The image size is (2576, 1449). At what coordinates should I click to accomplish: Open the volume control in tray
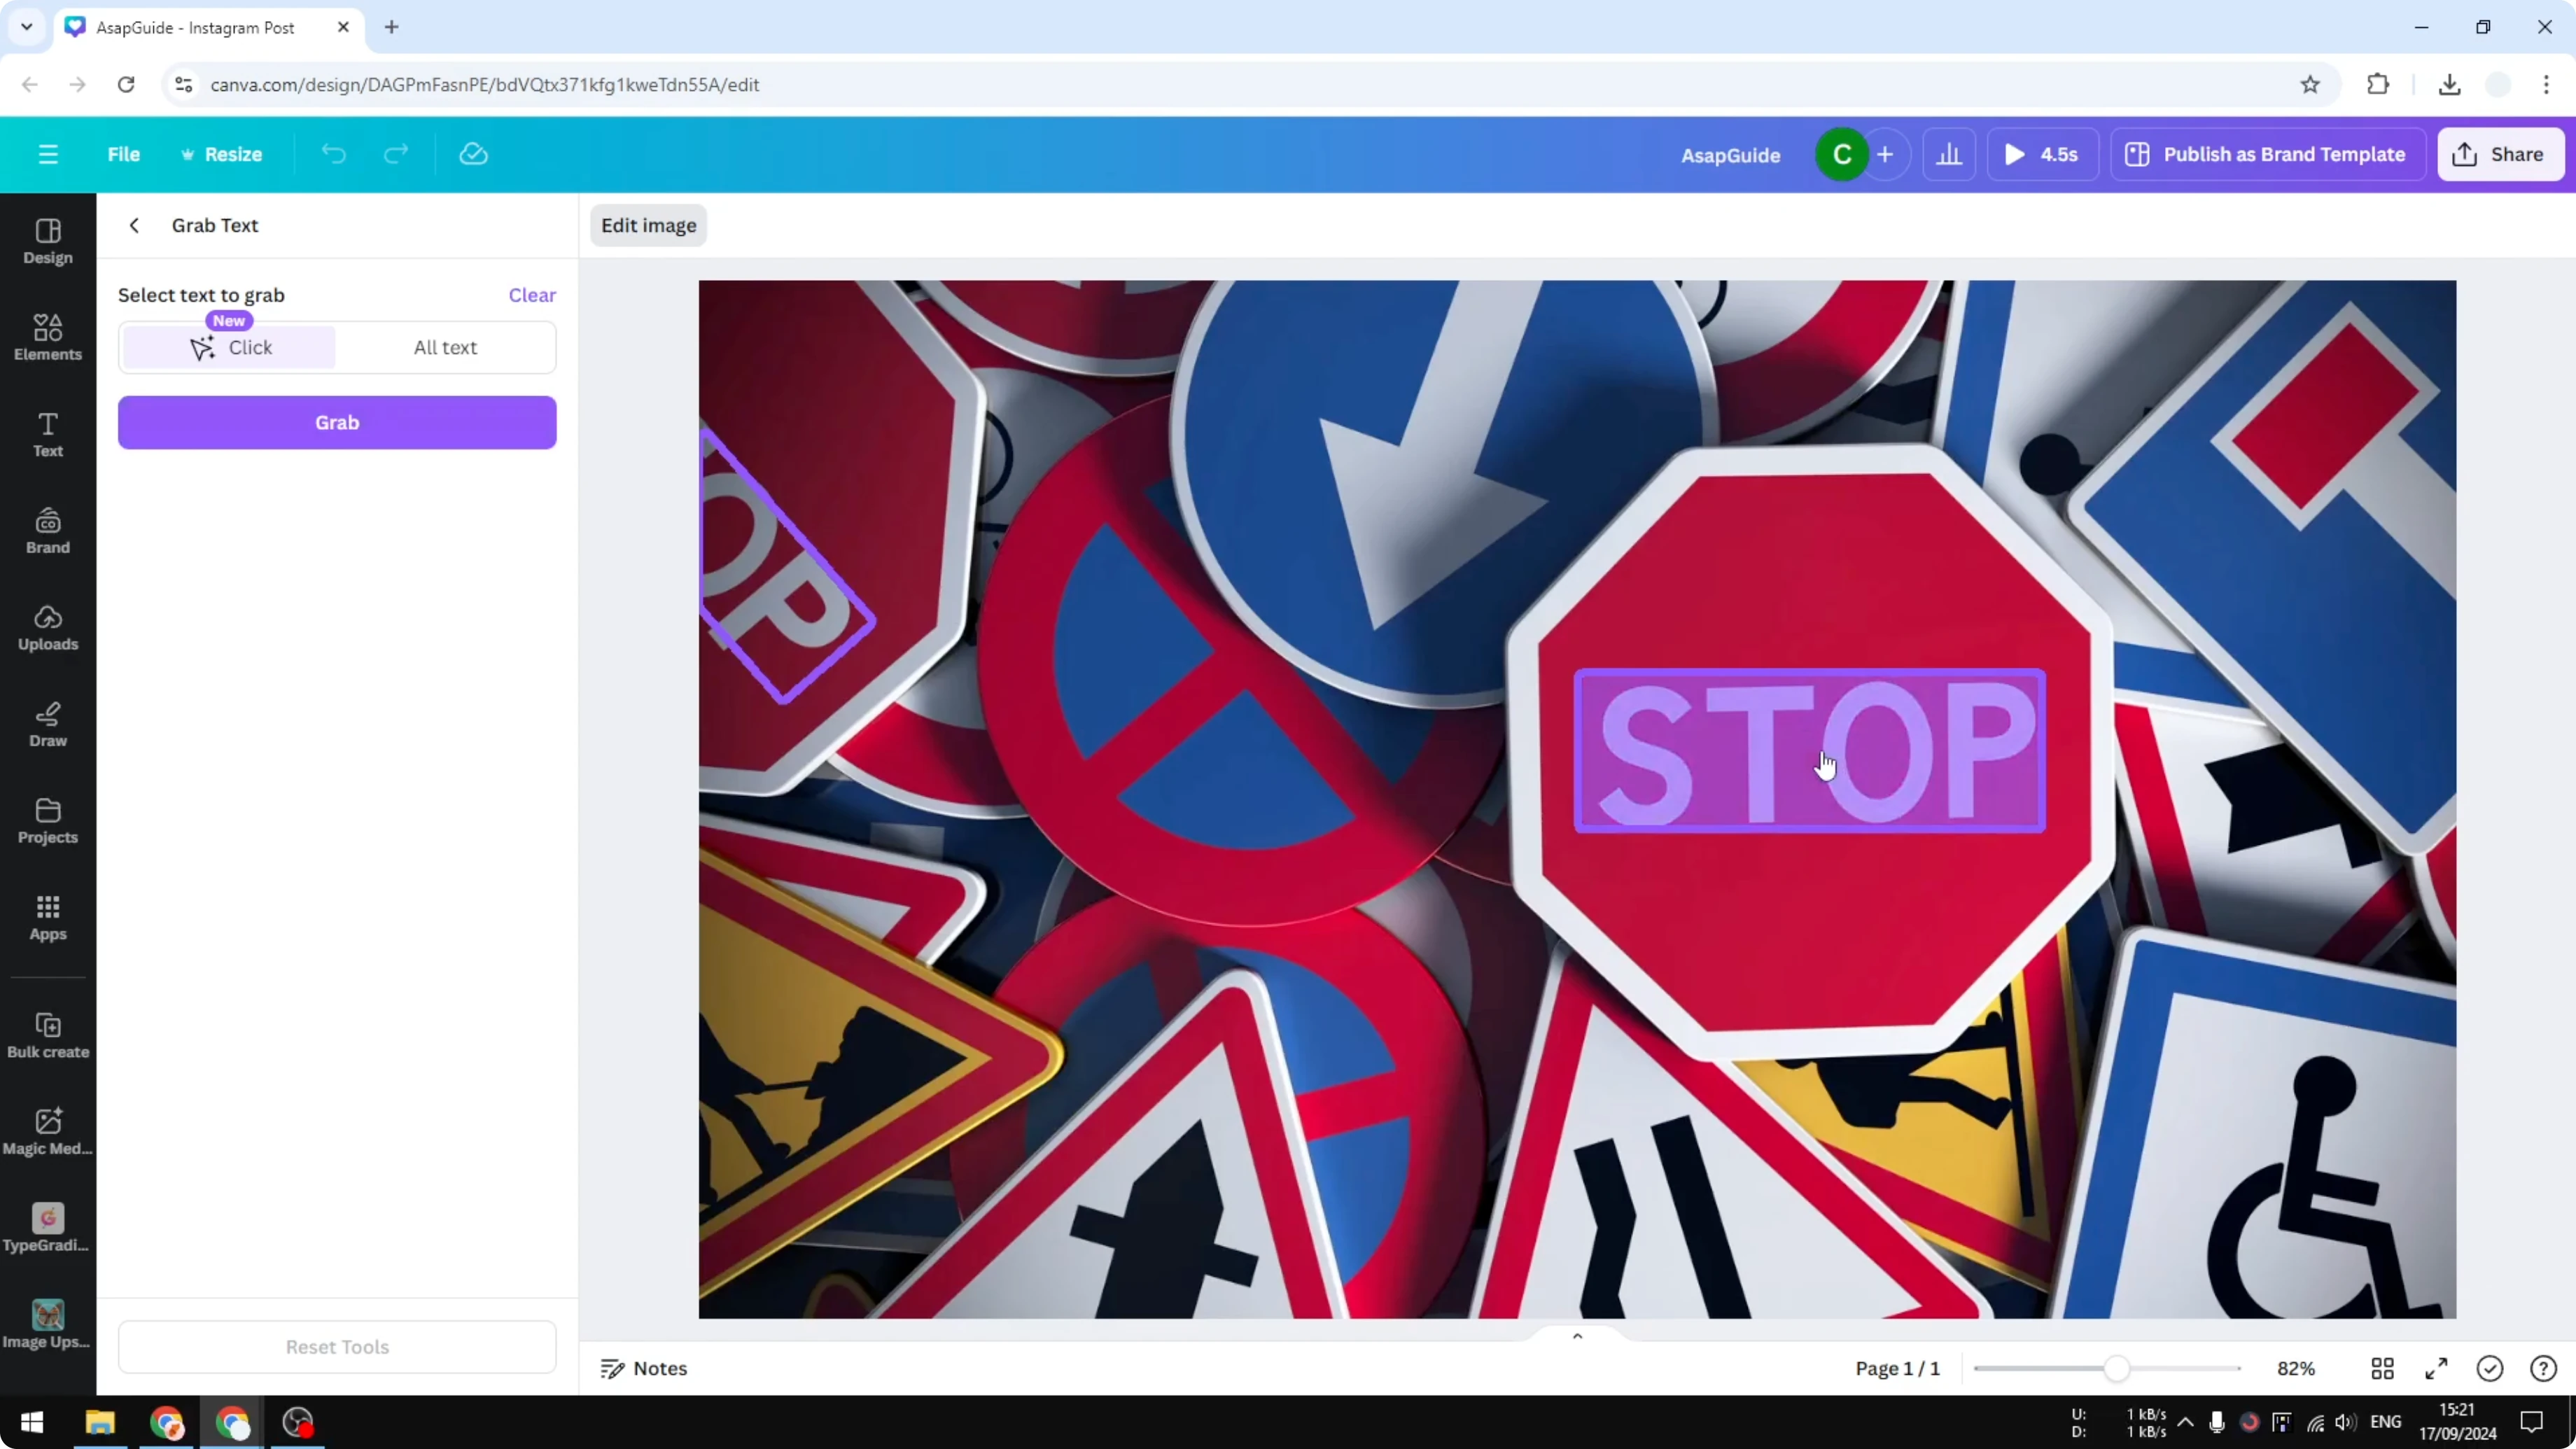[x=2345, y=1422]
